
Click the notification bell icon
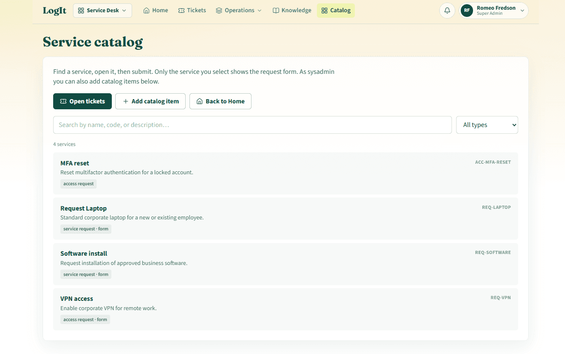pos(447,11)
